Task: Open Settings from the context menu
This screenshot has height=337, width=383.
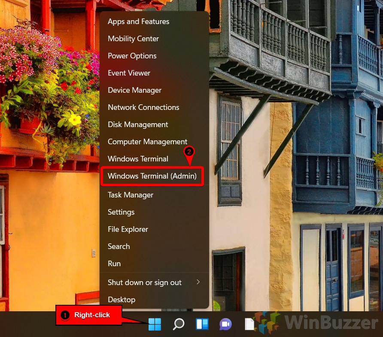Action: 121,212
